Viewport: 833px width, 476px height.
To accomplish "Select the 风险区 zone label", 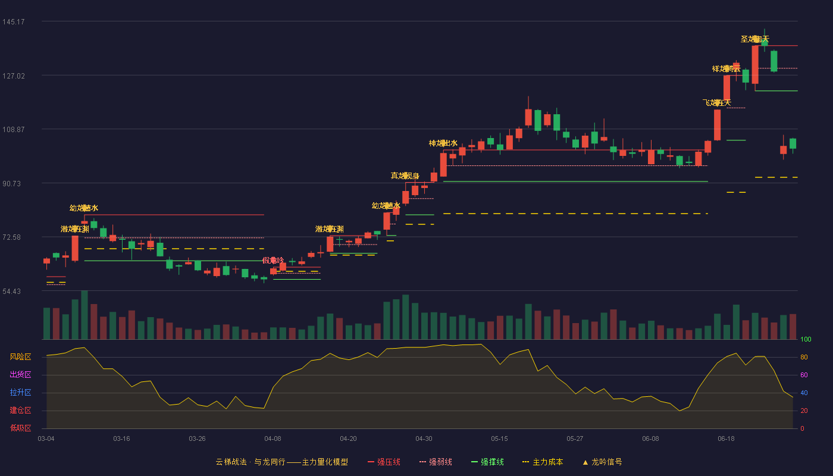I will tap(20, 357).
